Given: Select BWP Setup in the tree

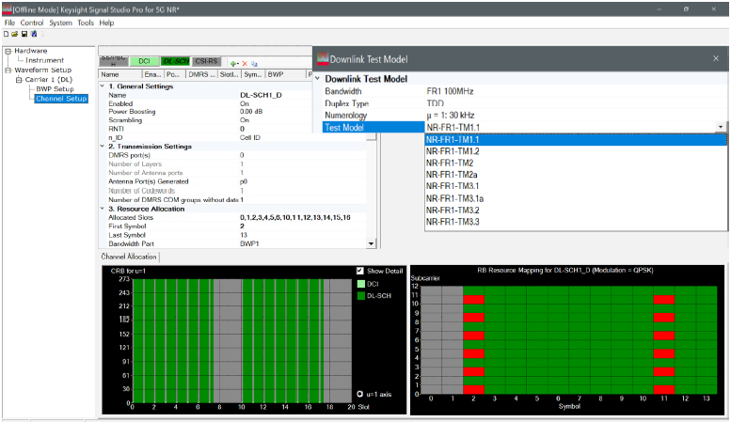Looking at the screenshot, I should (55, 88).
